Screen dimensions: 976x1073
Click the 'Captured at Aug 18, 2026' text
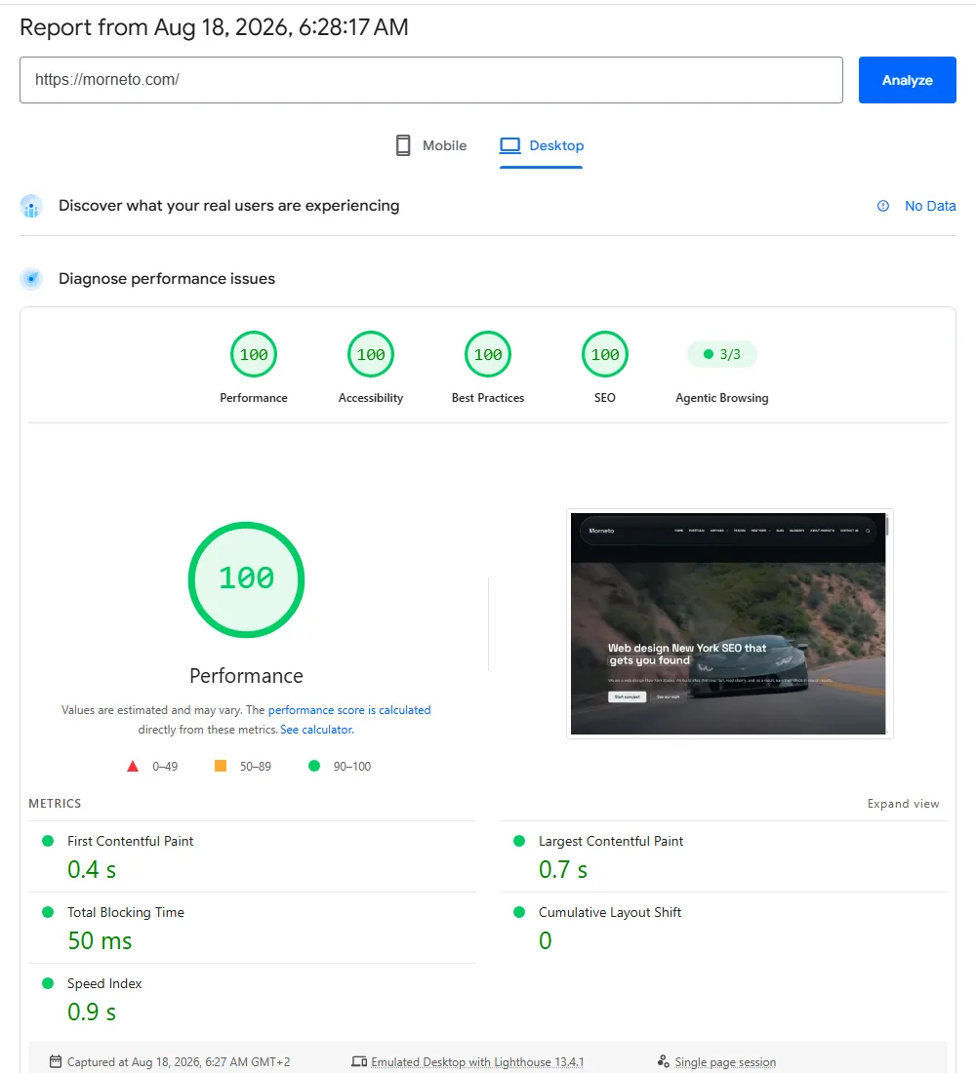coord(178,1062)
